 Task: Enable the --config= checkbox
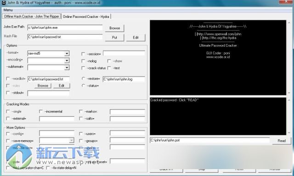pyautogui.click(x=8, y=134)
